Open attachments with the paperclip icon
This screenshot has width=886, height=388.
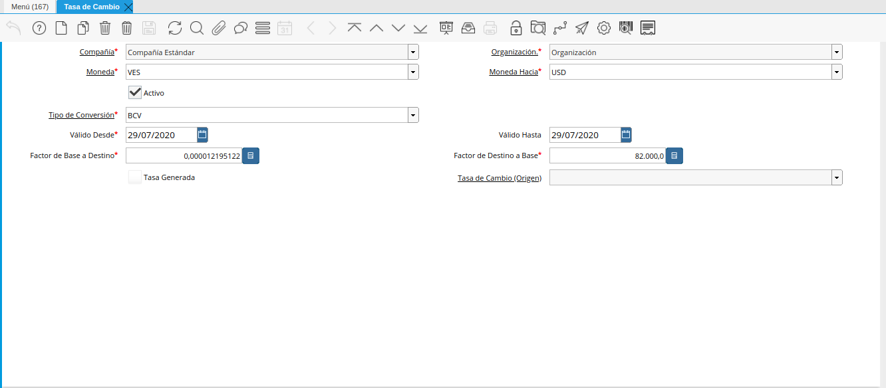(x=219, y=28)
